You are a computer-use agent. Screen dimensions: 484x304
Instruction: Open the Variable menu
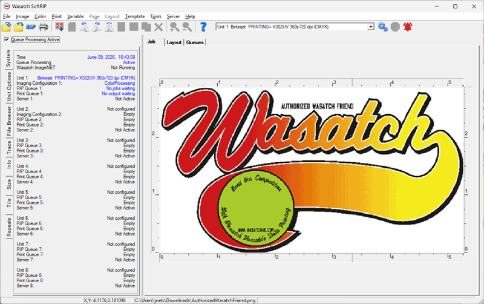(x=75, y=16)
